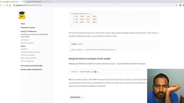Viewport: 184px width, 103px height.
Task: Click the 'import torch' code line
Action: click(x=77, y=44)
